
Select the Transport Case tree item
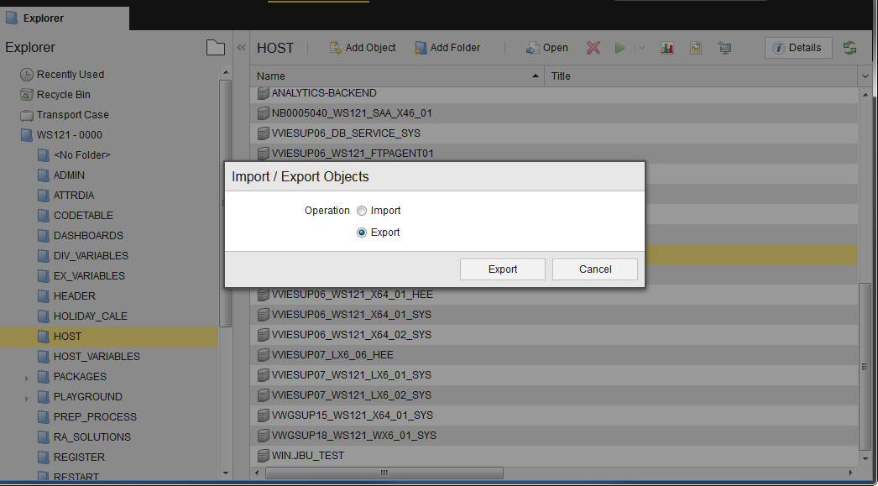pyautogui.click(x=72, y=115)
